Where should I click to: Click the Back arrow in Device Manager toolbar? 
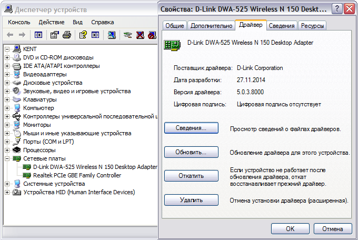point(10,35)
